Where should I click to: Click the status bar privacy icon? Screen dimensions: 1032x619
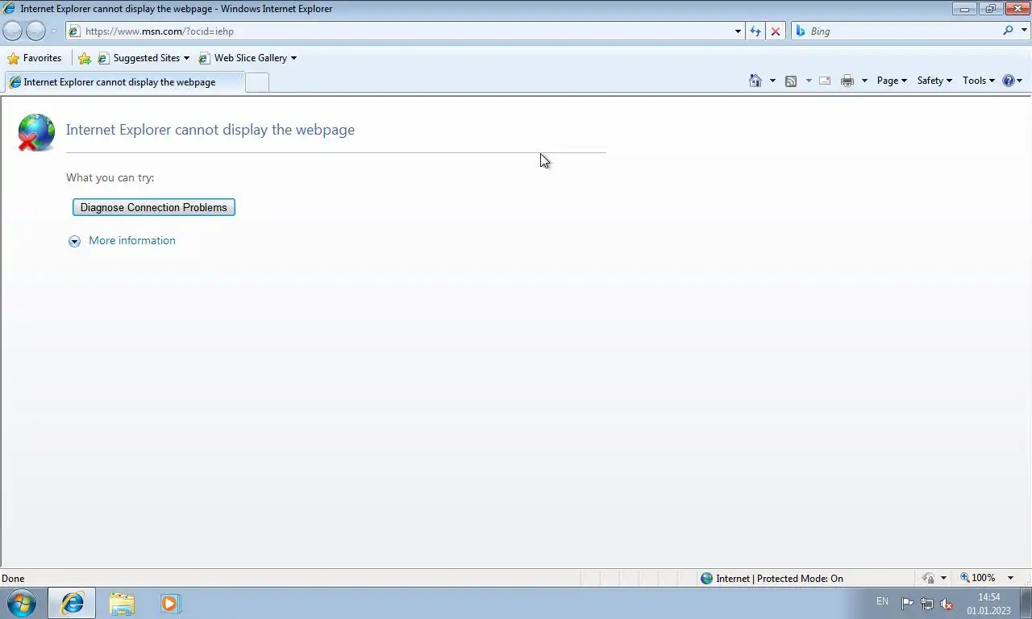pyautogui.click(x=929, y=578)
